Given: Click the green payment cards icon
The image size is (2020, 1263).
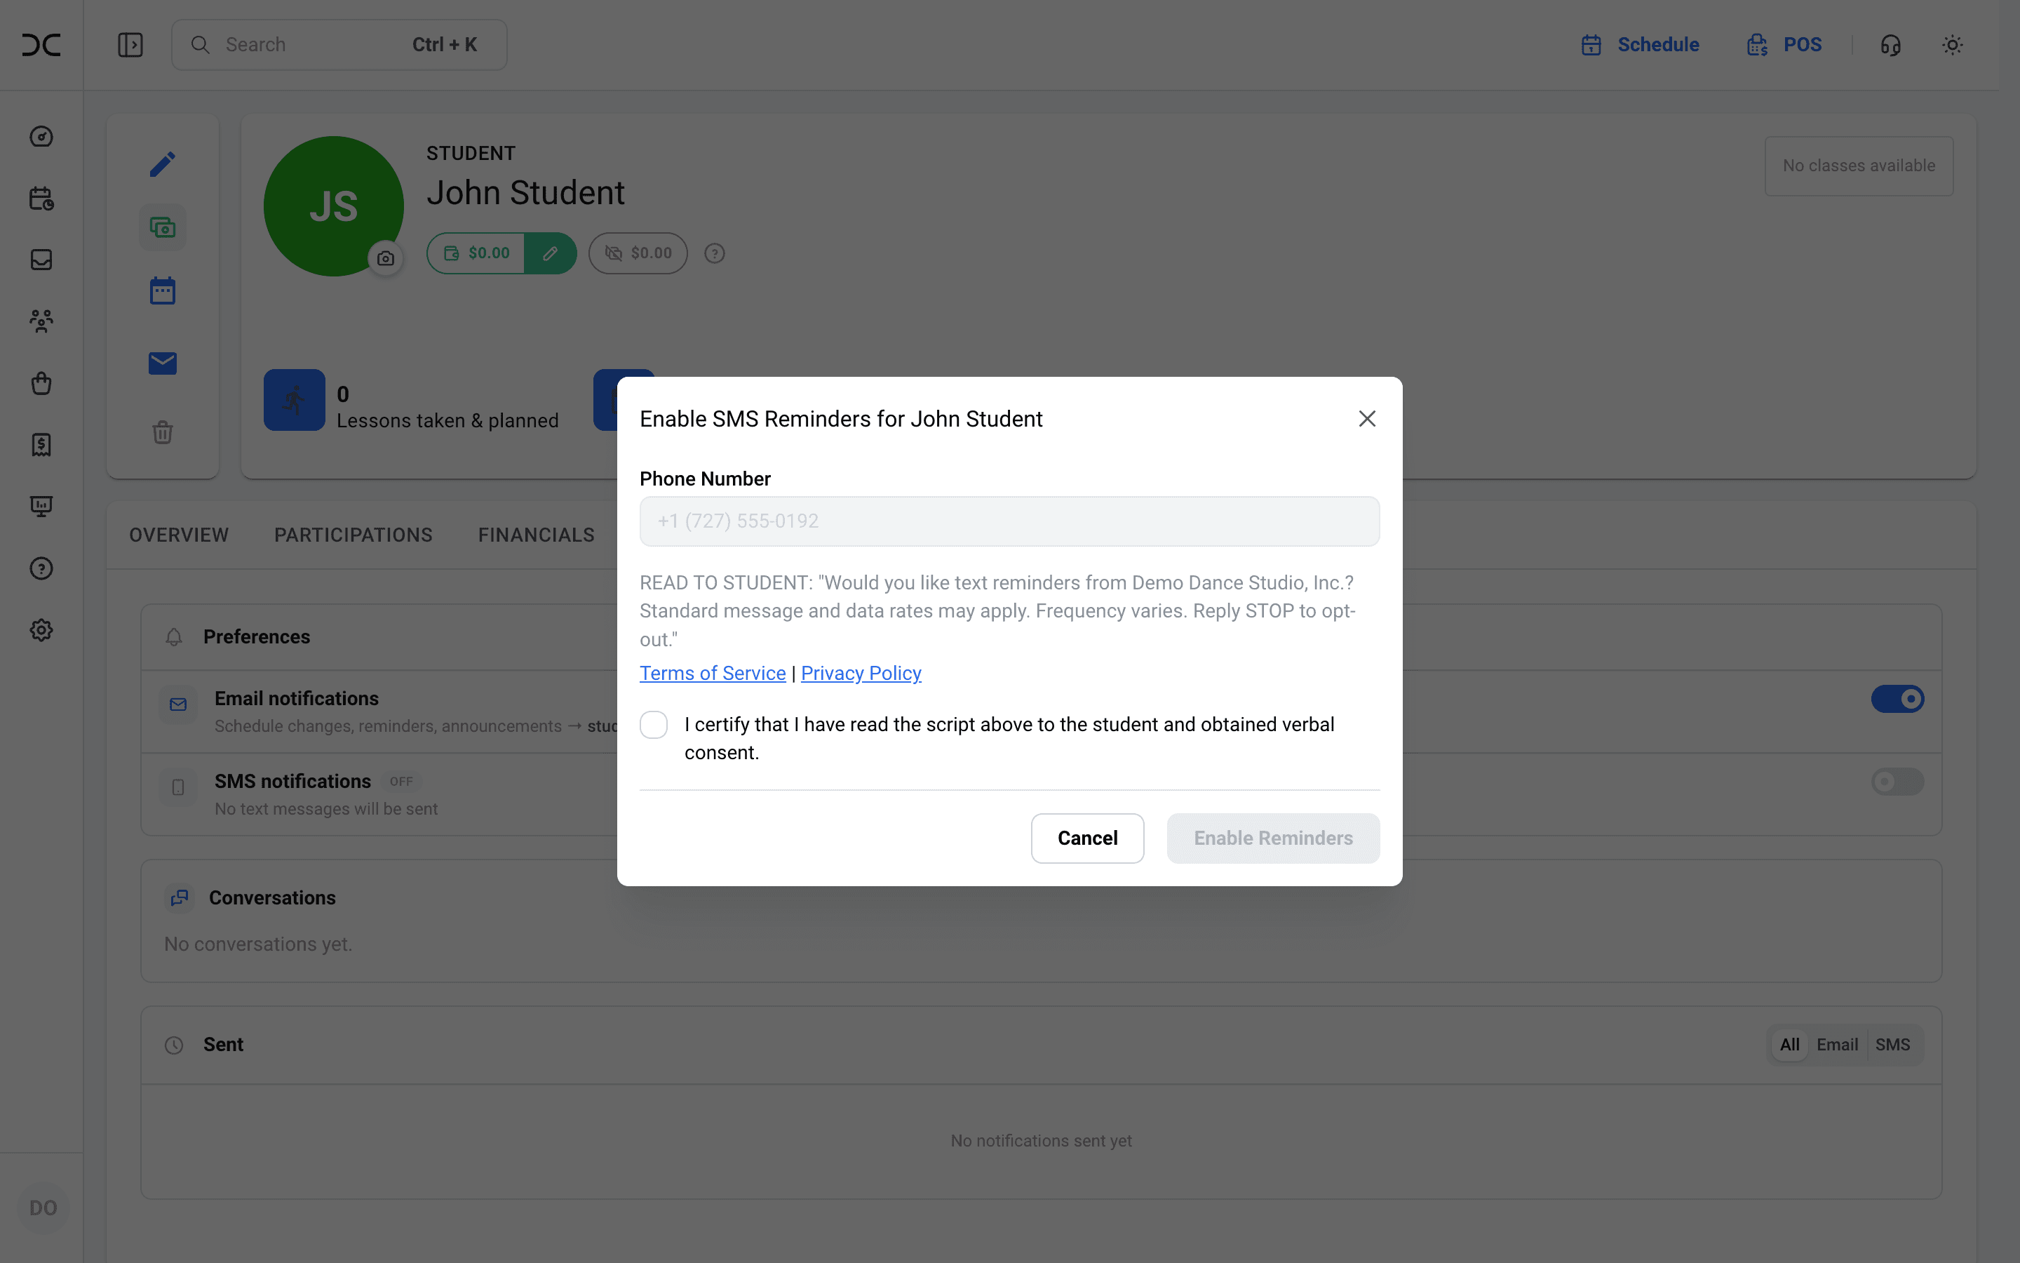Looking at the screenshot, I should pyautogui.click(x=163, y=227).
